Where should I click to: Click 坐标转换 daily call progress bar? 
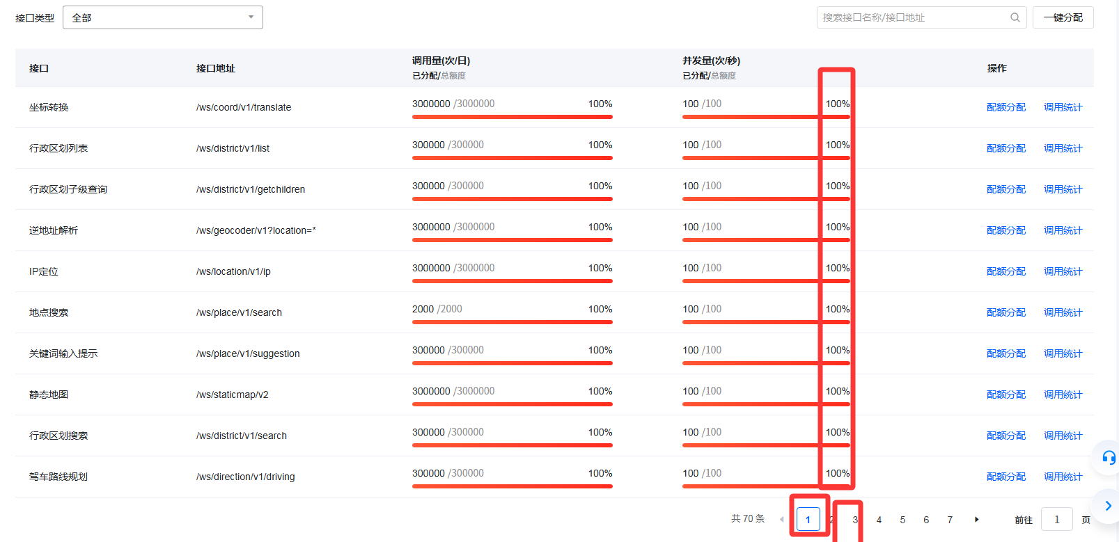coord(512,117)
